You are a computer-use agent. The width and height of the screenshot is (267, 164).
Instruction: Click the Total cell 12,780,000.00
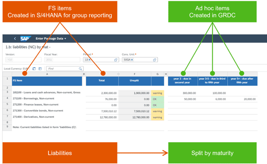(x=102, y=117)
